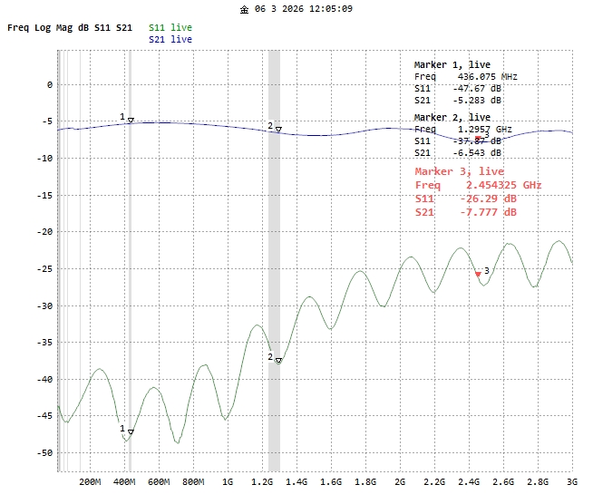This screenshot has height=504, width=593.
Task: Select the Marker 1, live readout header
Action: (x=452, y=65)
